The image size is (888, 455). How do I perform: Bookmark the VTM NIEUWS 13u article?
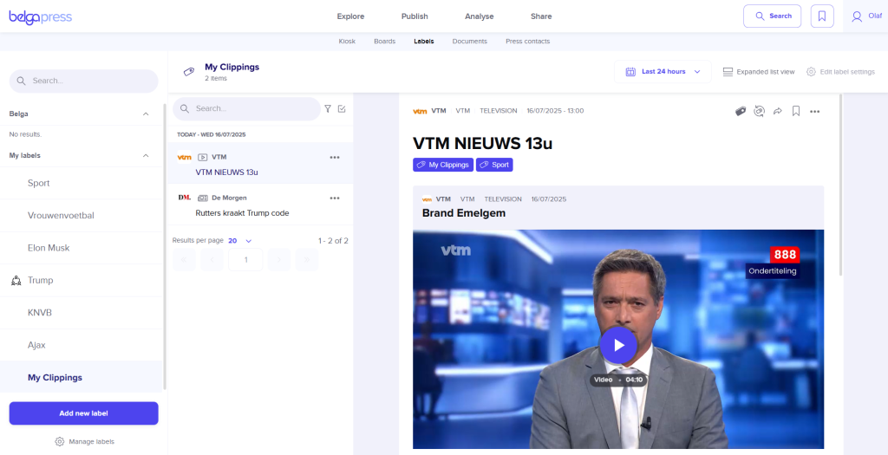(796, 112)
